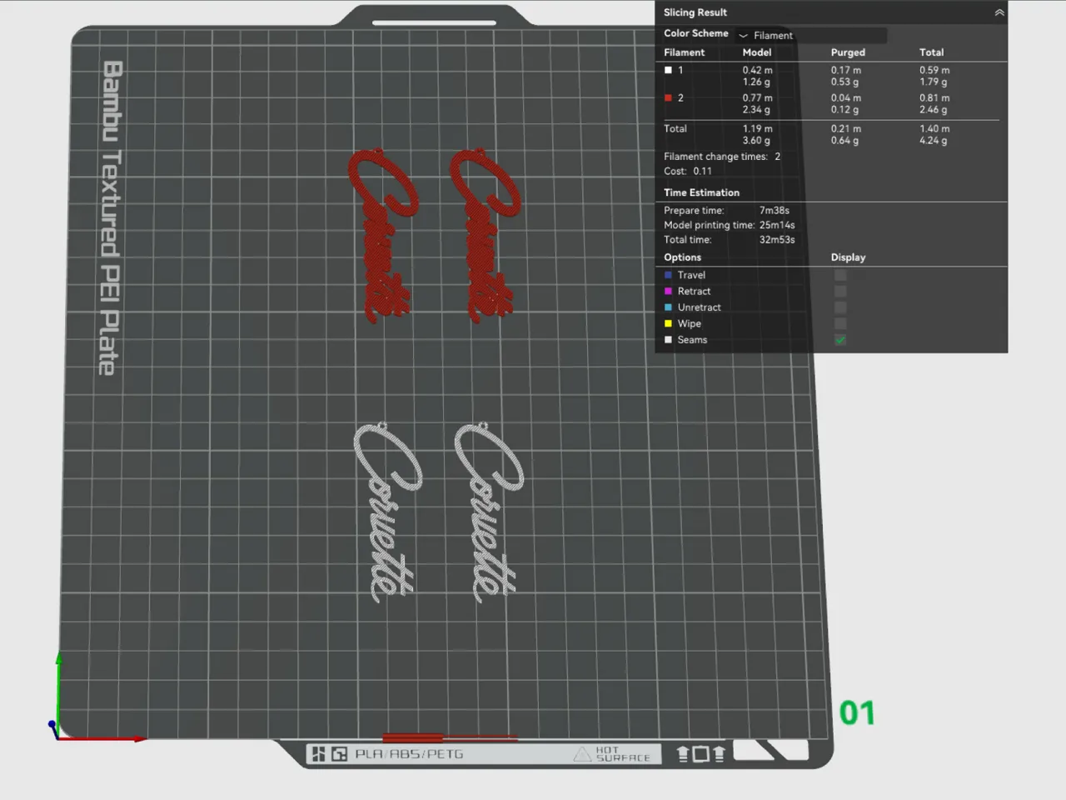Click the 0.21 m total purged length
This screenshot has height=800, width=1066.
coord(845,128)
